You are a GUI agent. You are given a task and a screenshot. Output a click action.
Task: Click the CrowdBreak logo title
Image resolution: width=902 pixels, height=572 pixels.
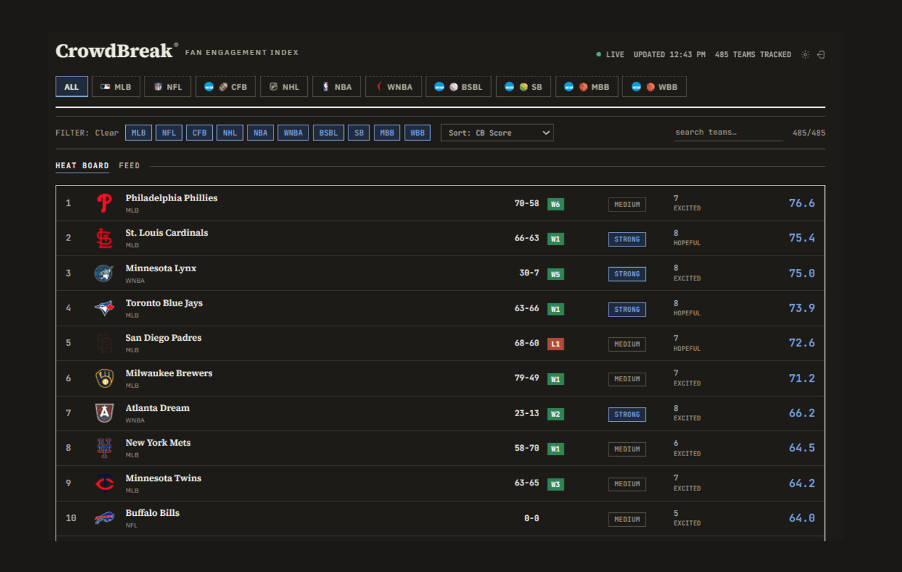pyautogui.click(x=114, y=51)
